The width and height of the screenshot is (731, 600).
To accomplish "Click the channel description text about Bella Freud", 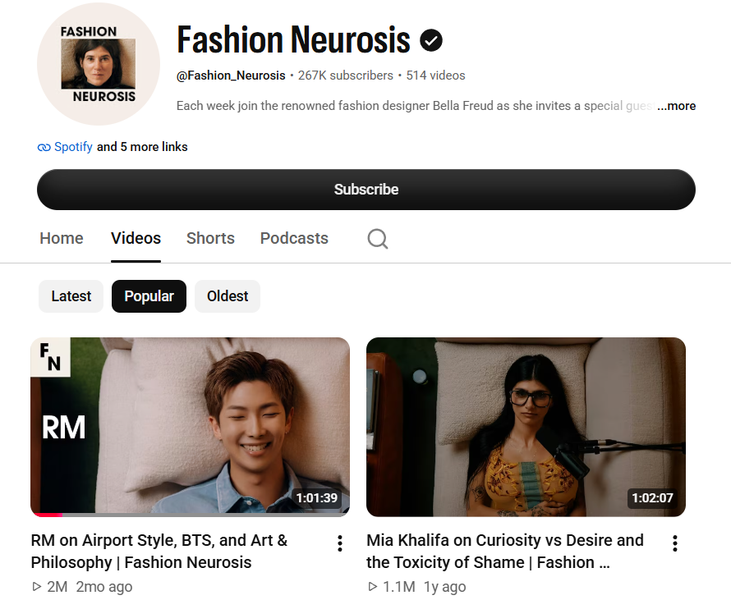I will 415,106.
